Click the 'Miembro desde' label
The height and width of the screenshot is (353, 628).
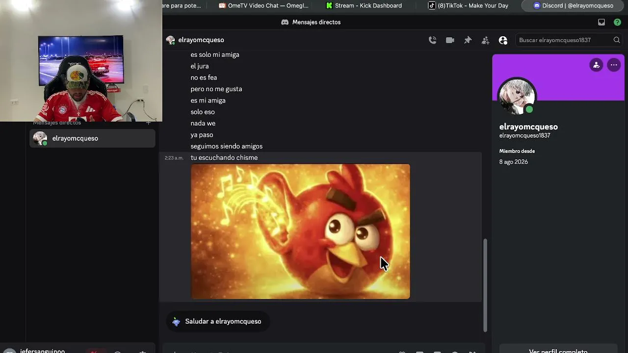(517, 151)
